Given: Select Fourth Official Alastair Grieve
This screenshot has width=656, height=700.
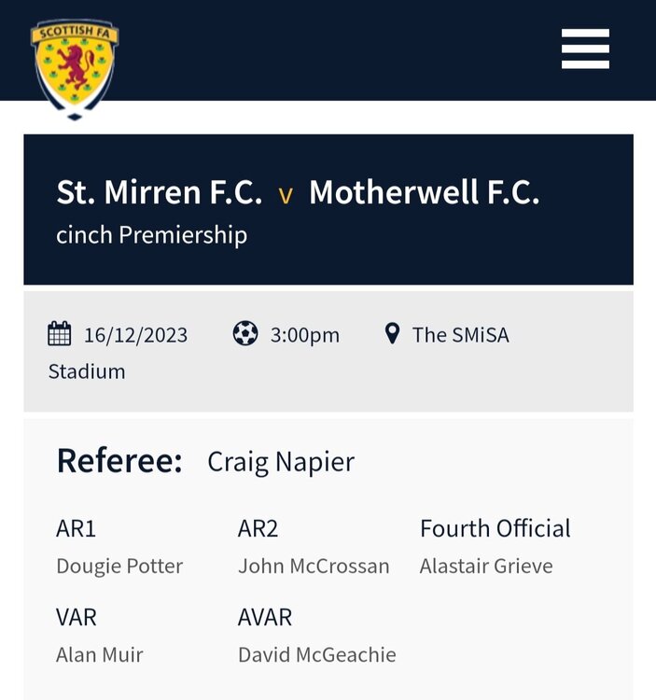Looking at the screenshot, I should (x=486, y=567).
